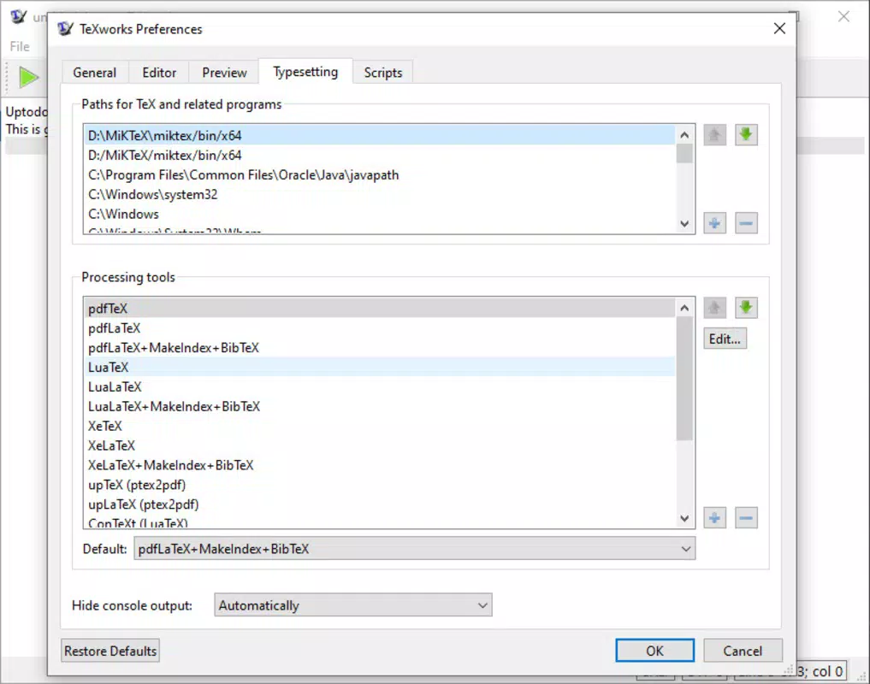Select XeLaTeX in processing tools
Viewport: 870px width, 684px height.
tap(380, 445)
